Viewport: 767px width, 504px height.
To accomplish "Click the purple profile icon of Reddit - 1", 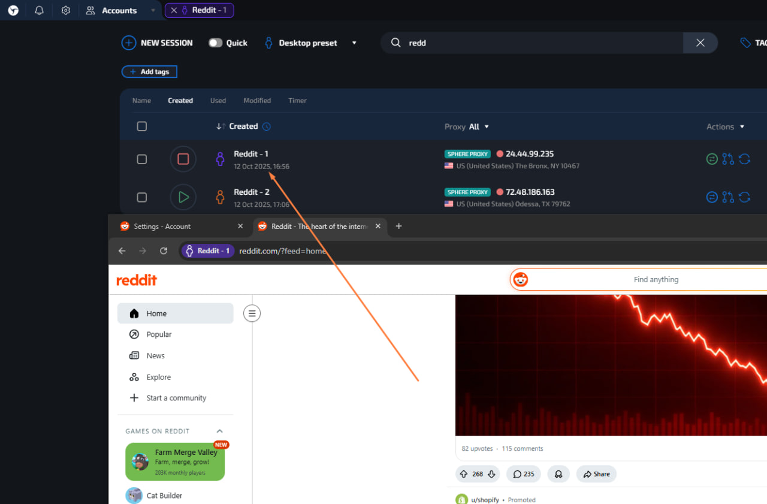I will (x=220, y=159).
